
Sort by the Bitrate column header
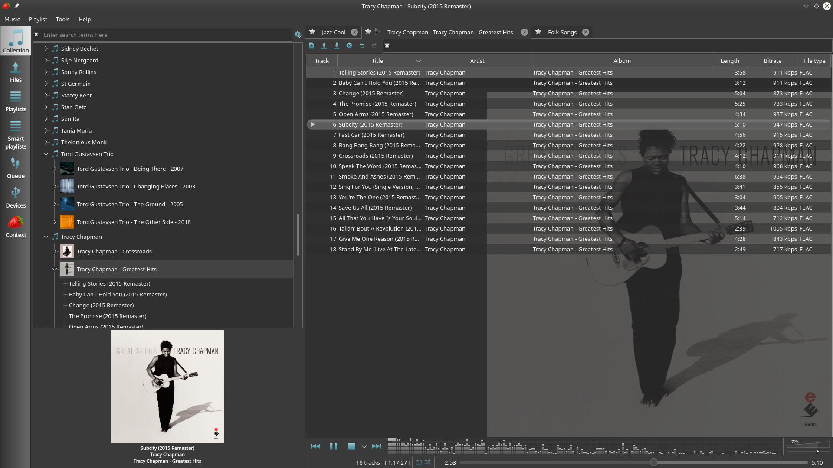click(772, 61)
